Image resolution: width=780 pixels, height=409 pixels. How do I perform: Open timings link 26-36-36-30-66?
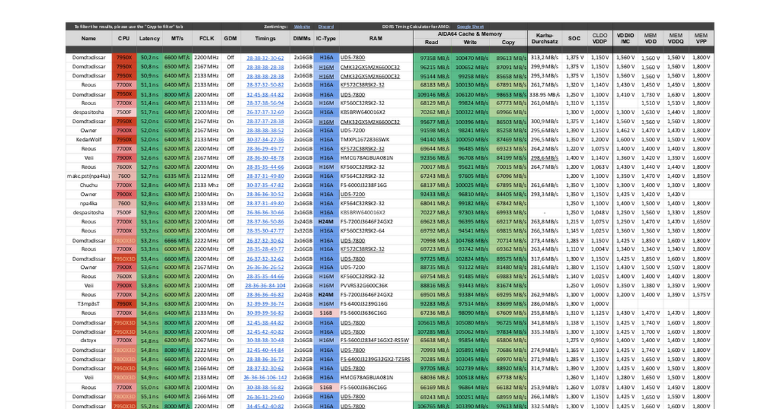click(x=265, y=212)
